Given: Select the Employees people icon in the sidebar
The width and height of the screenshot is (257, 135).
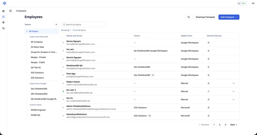Looking at the screenshot, I should (x=3, y=17).
